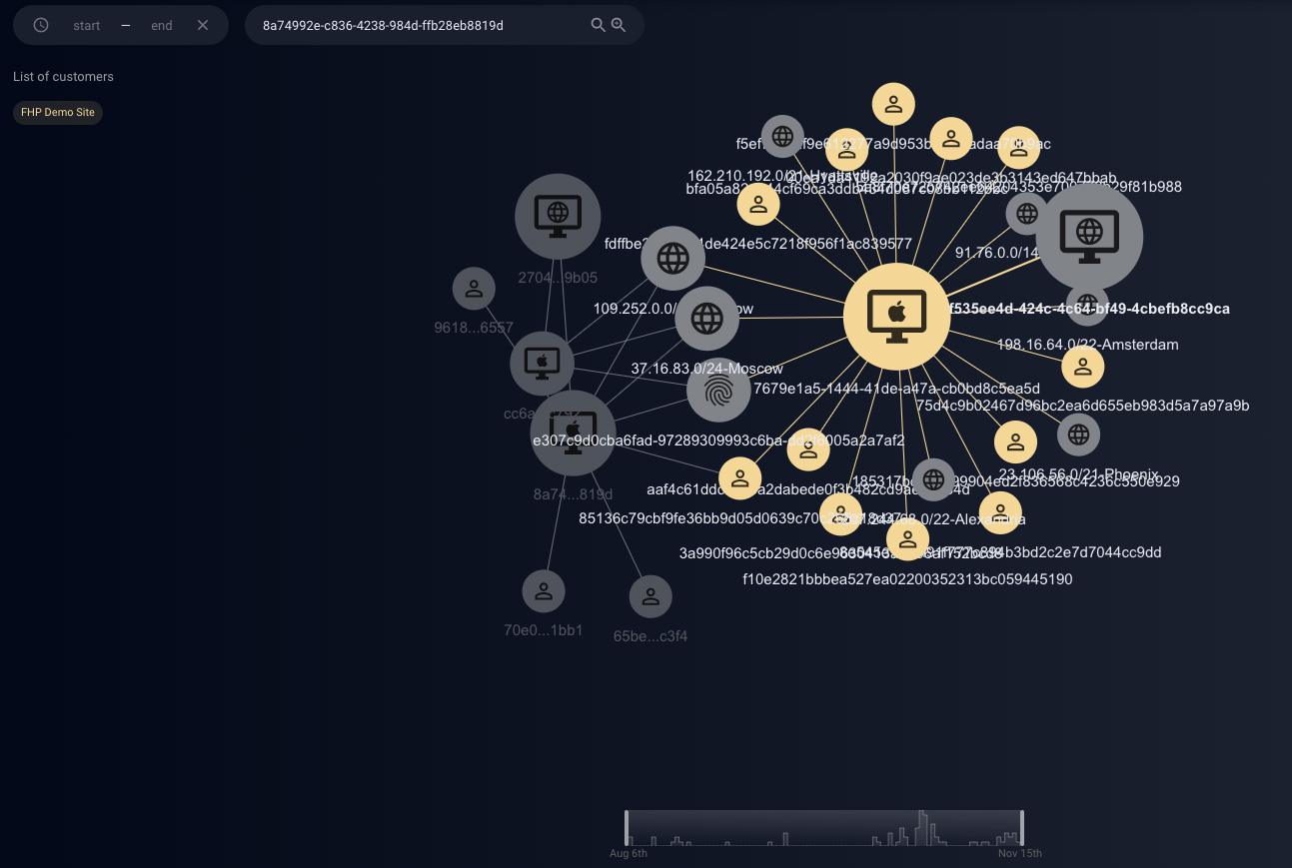Click the start date field
Viewport: 1292px width, 868px height.
pos(87,26)
